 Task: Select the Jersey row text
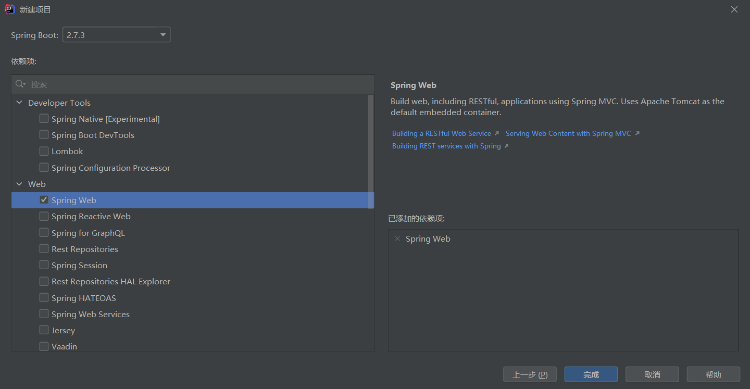pyautogui.click(x=63, y=330)
